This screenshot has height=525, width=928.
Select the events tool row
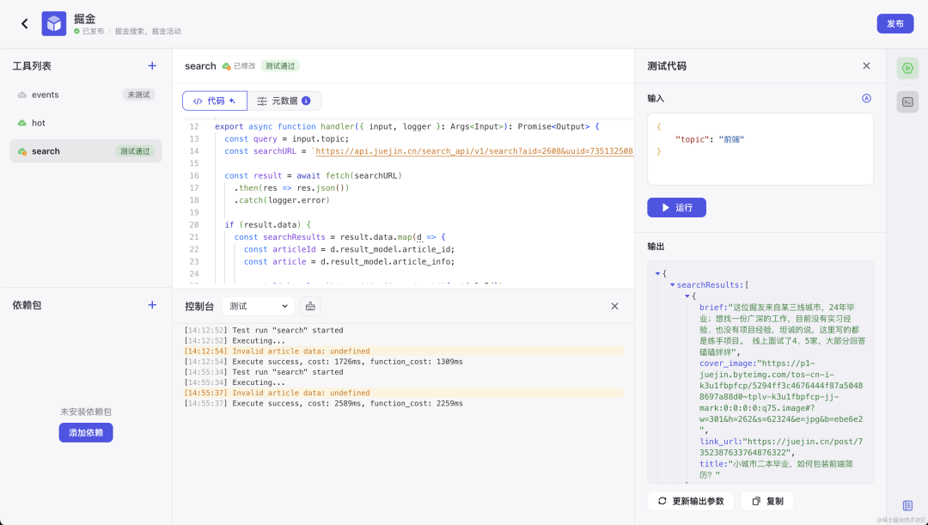86,95
